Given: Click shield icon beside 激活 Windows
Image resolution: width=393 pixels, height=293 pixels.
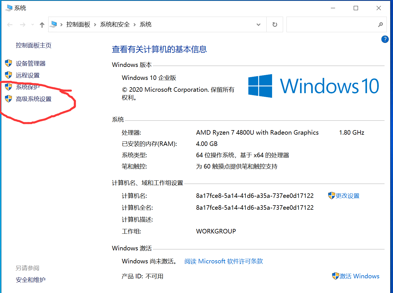Looking at the screenshot, I should 335,276.
